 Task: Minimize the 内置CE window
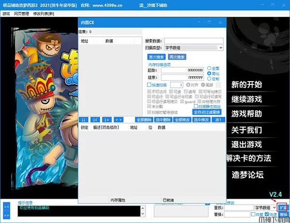[x=199, y=22]
